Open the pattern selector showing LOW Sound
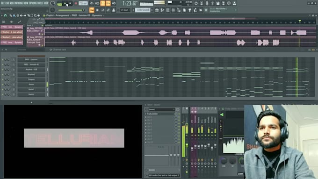The image size is (318, 179). tap(142, 10)
